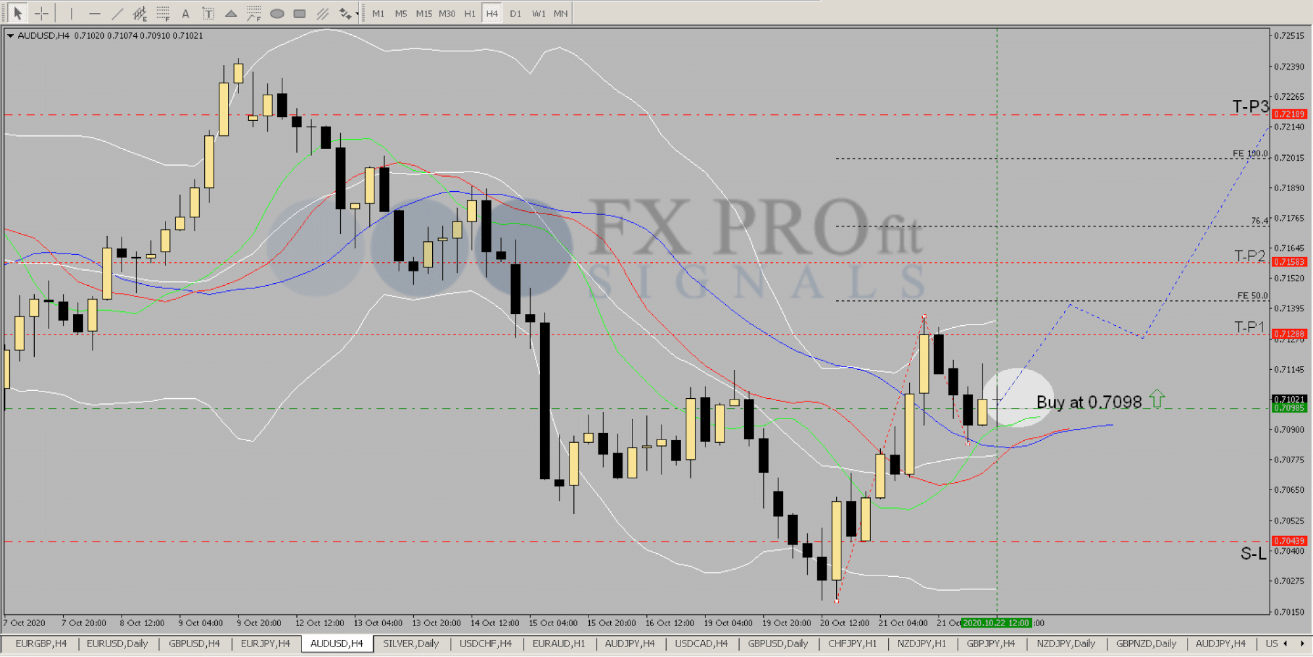The height and width of the screenshot is (657, 1313).
Task: Click the Text Label tool with dotted T
Action: 208,13
